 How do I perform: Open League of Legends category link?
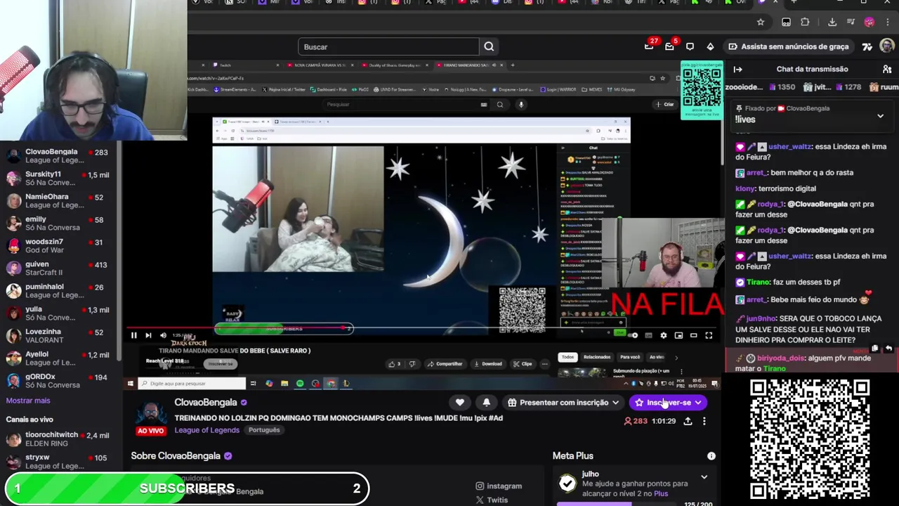coord(206,430)
